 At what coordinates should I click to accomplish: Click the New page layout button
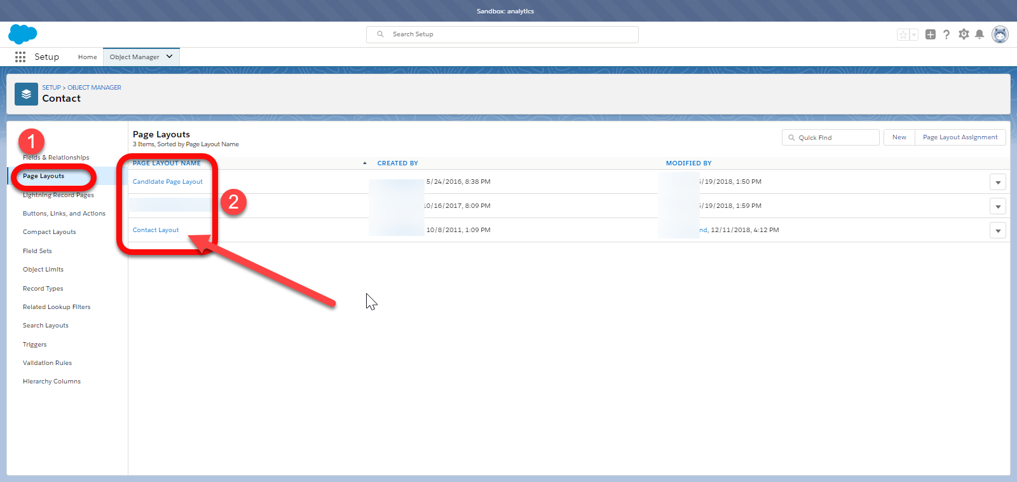point(899,137)
